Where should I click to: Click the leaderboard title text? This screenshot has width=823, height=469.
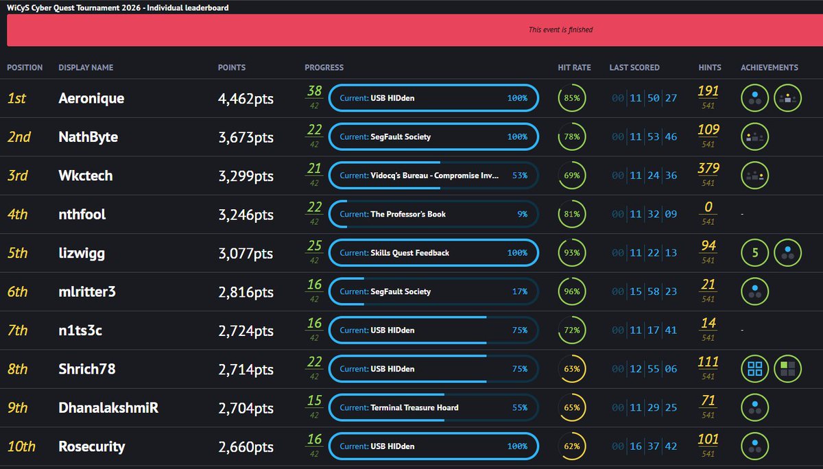(x=118, y=8)
